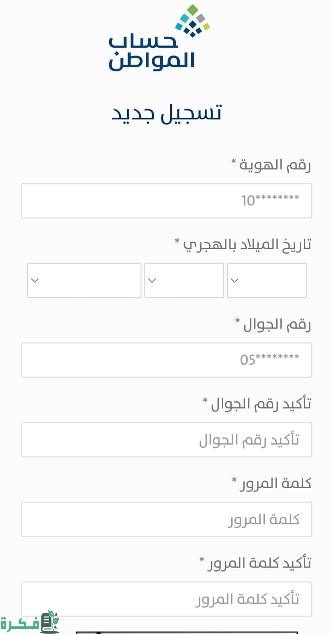The image size is (333, 634).
Task: Click the تأكيد كلمة المرور label above its field
Action: [x=259, y=563]
